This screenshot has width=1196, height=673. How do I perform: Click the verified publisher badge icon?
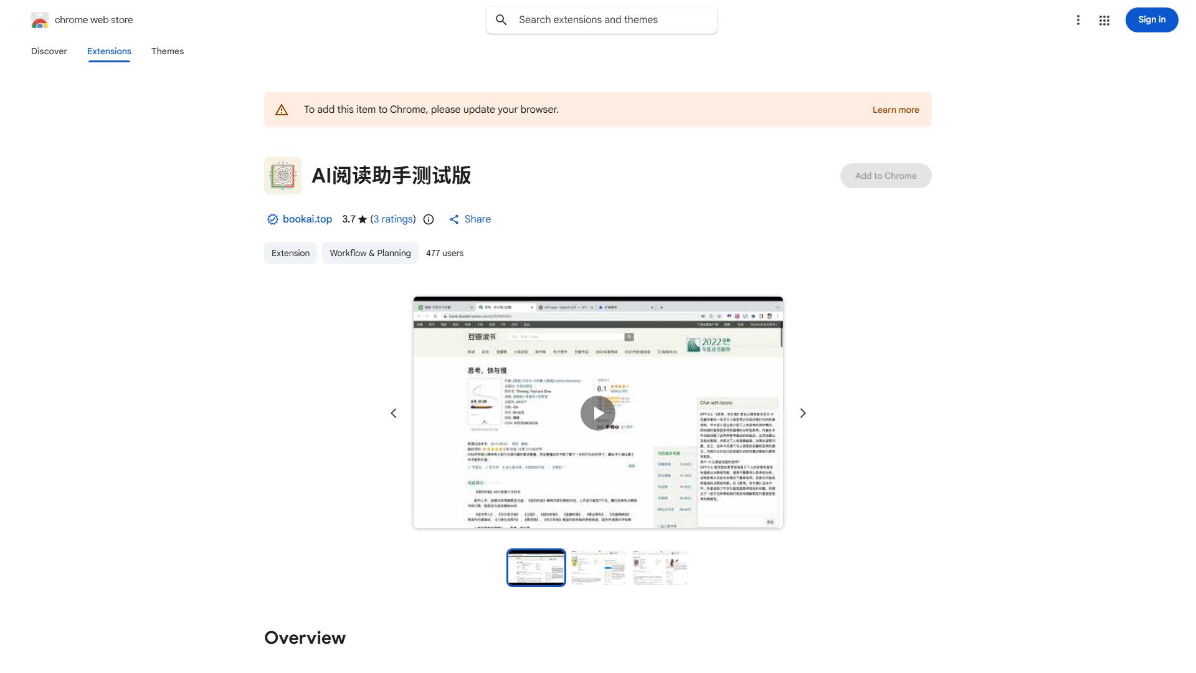click(x=272, y=219)
